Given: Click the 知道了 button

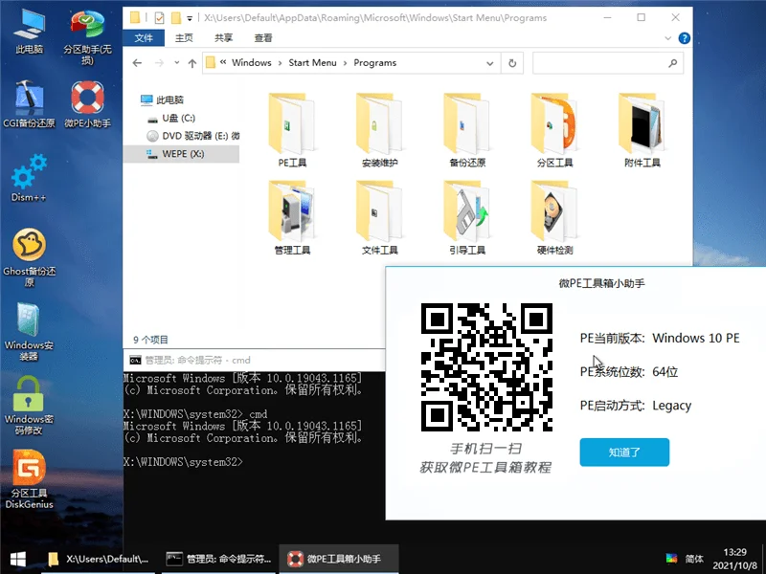Looking at the screenshot, I should (x=624, y=453).
